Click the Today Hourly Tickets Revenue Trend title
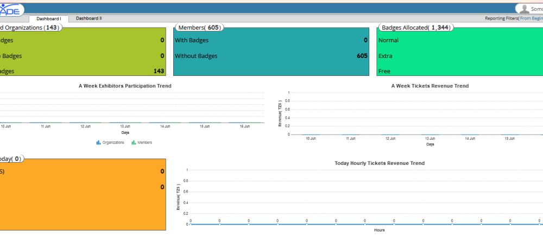 [380, 163]
